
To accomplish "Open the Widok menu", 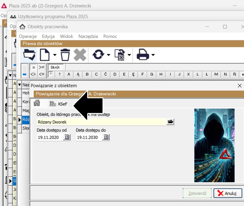I will 66,37.
